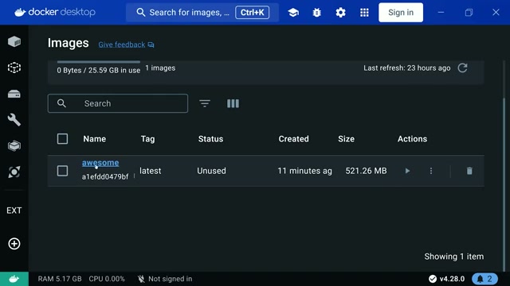Click the image ID a1efdd0479bf

(x=105, y=176)
